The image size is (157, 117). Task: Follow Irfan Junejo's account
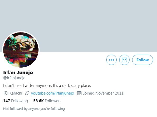pyautogui.click(x=142, y=60)
